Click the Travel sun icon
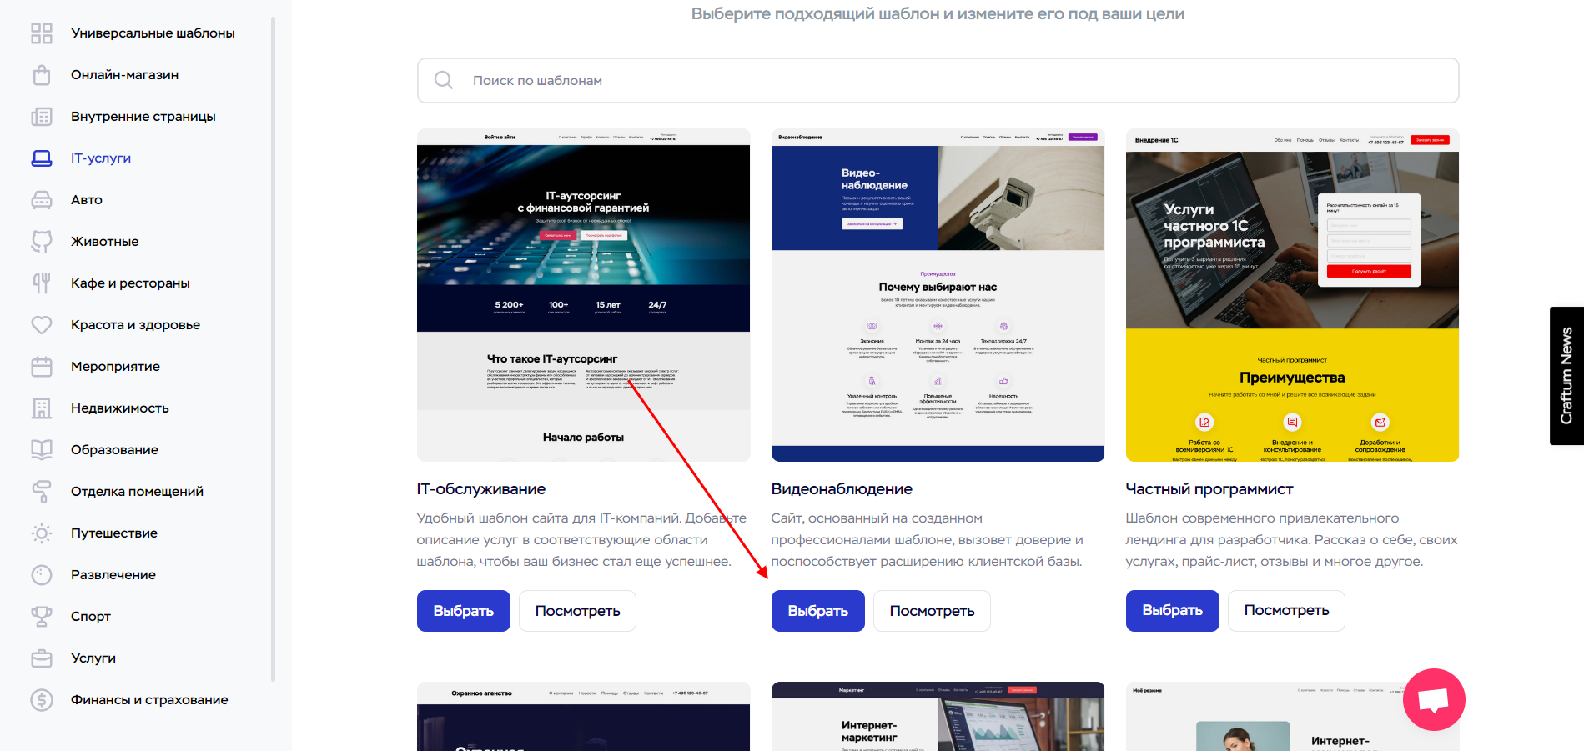Image resolution: width=1584 pixels, height=751 pixels. click(x=42, y=533)
